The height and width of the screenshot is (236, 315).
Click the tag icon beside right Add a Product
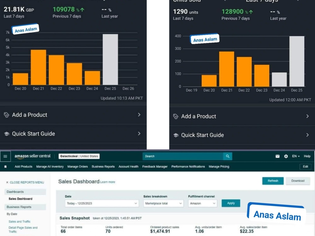point(175,116)
